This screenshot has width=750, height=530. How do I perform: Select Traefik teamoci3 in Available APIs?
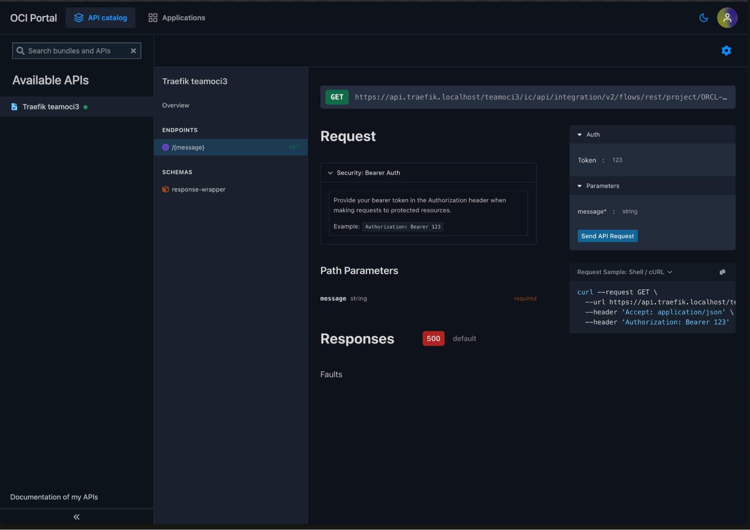(77, 107)
